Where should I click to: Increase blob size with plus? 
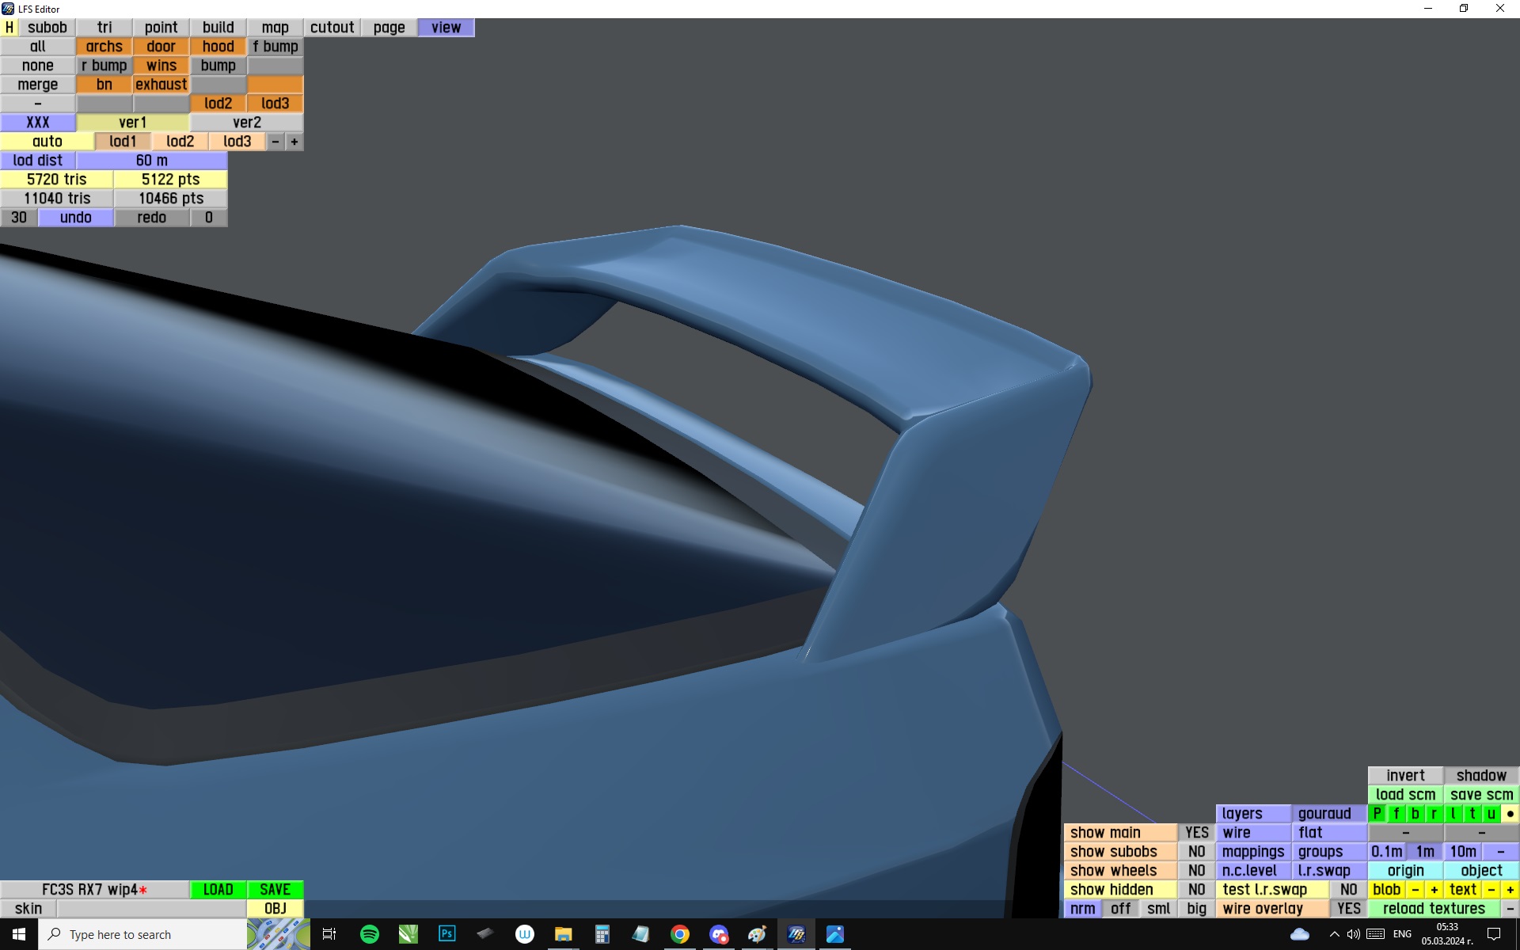pyautogui.click(x=1434, y=890)
